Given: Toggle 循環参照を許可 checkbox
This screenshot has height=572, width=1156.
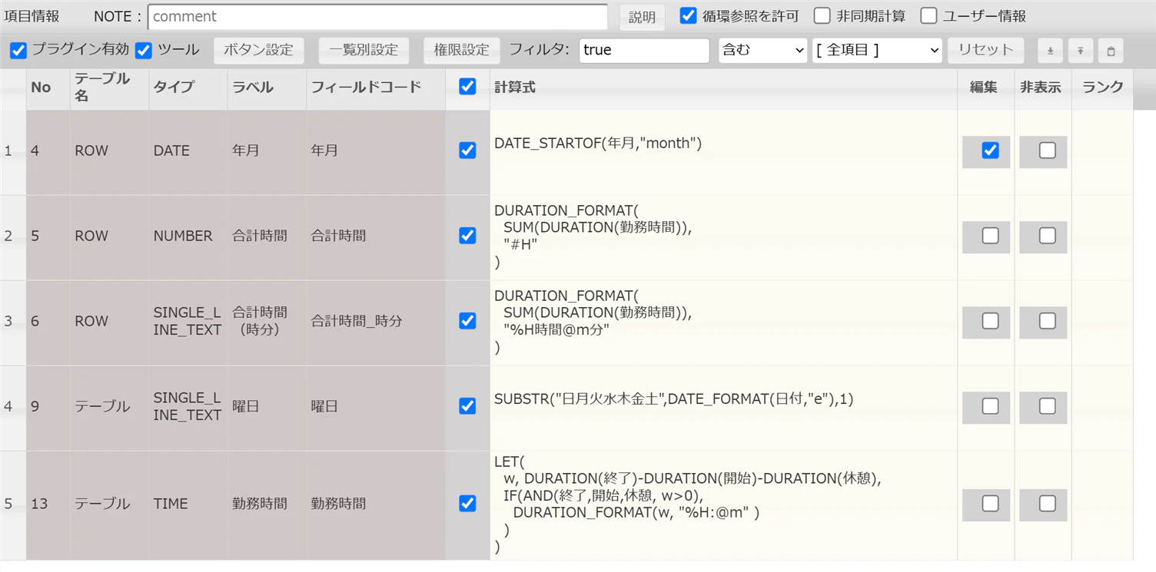Looking at the screenshot, I should point(689,15).
